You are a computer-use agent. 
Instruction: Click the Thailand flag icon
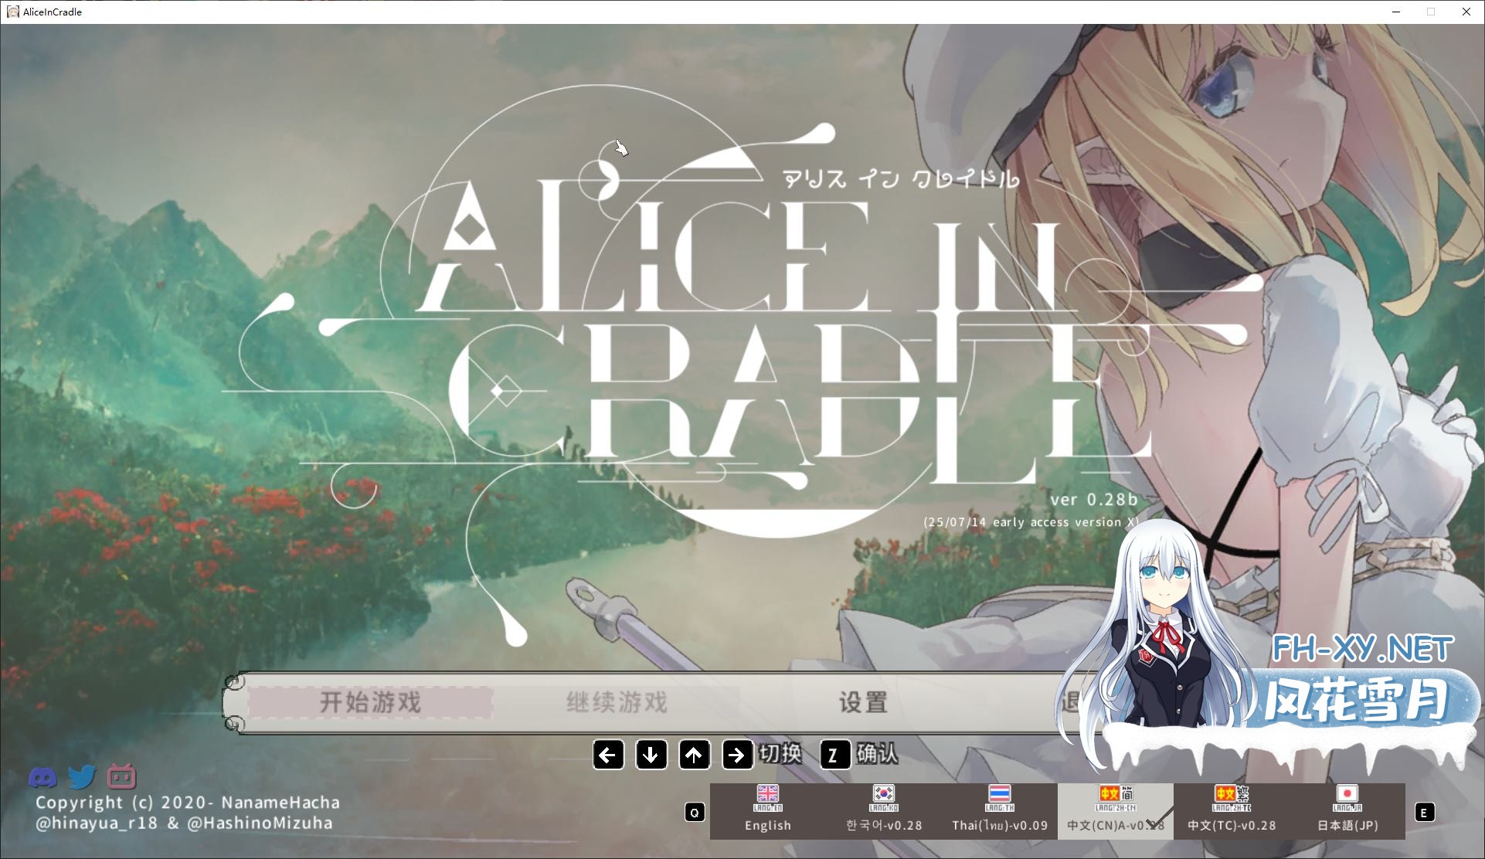[x=1000, y=793]
